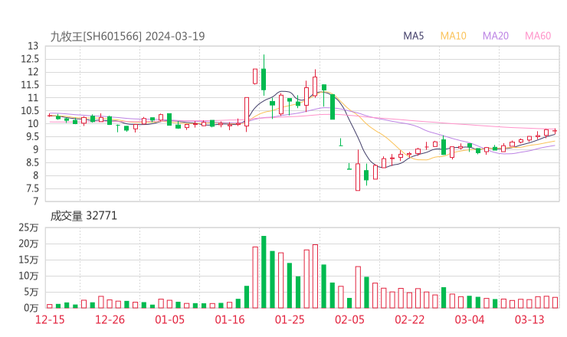Click the chart title 九牧王[SH601566] 2024-03-19
The width and height of the screenshot is (567, 337).
click(127, 37)
